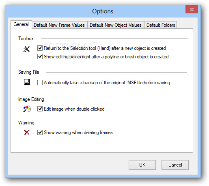Confirm settings with the OK button
Screen dimensions: 209x186
142,165
